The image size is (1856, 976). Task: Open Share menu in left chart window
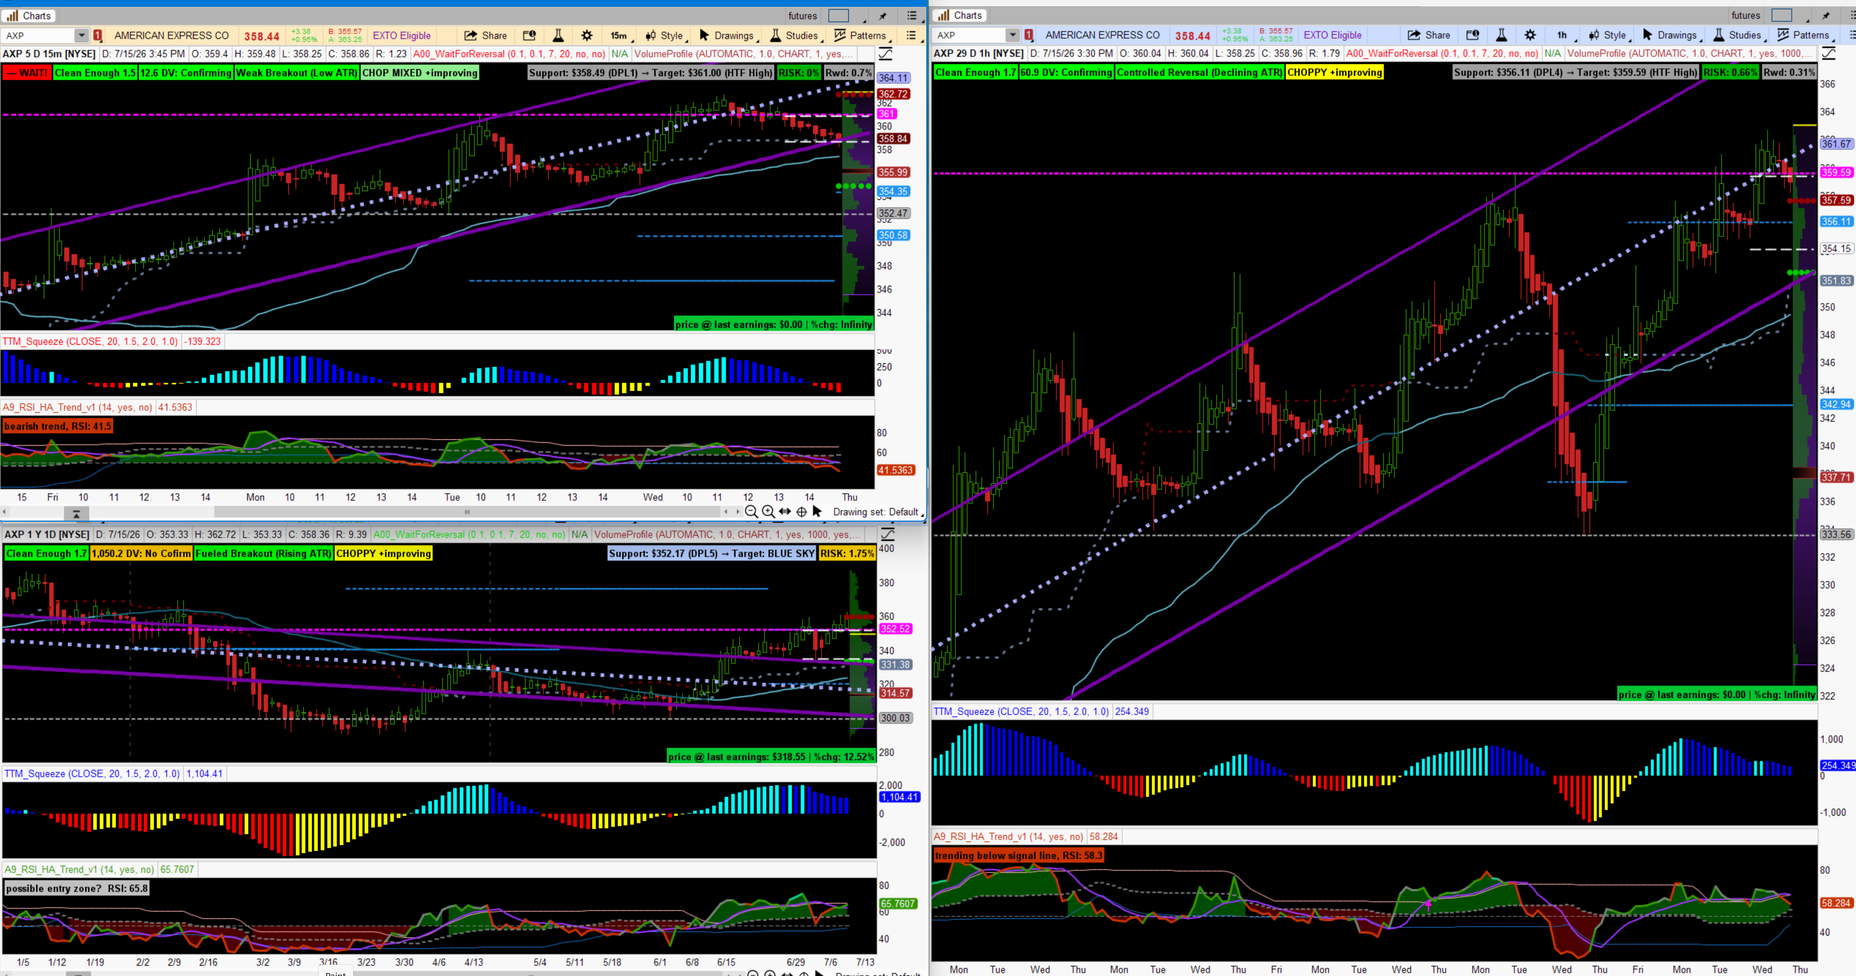point(486,35)
